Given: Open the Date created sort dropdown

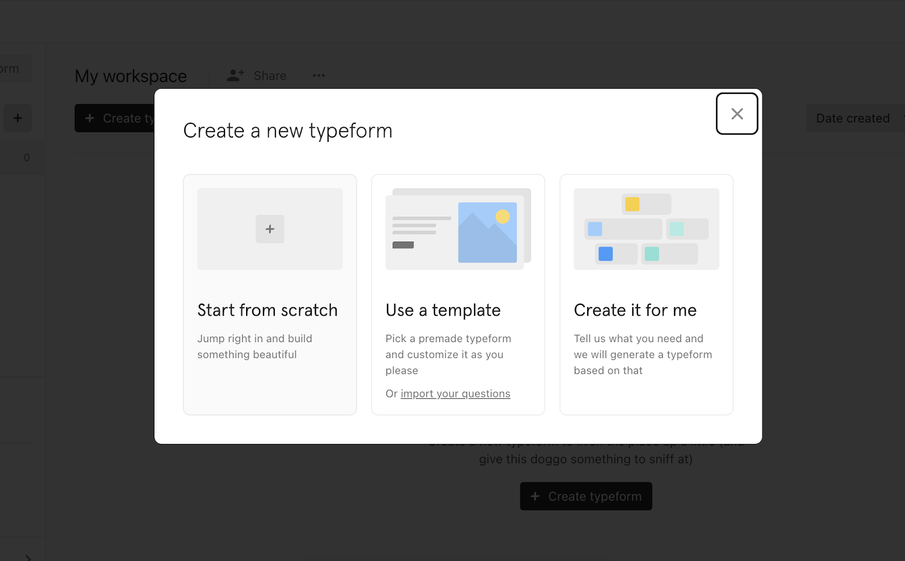Looking at the screenshot, I should [856, 118].
